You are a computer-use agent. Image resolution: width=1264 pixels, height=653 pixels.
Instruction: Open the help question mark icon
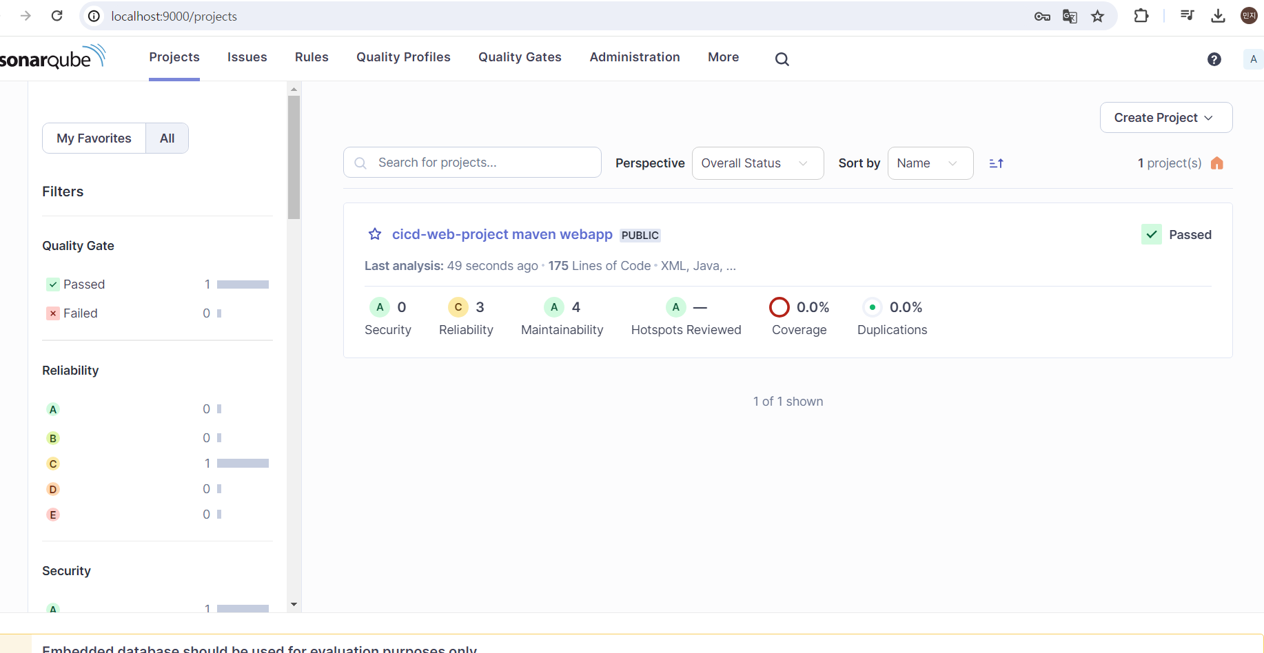click(x=1214, y=59)
